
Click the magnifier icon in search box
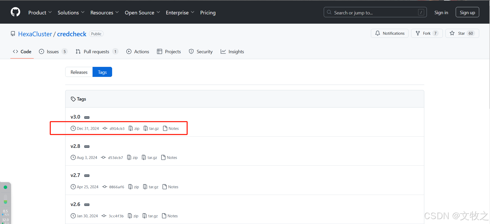(x=329, y=12)
